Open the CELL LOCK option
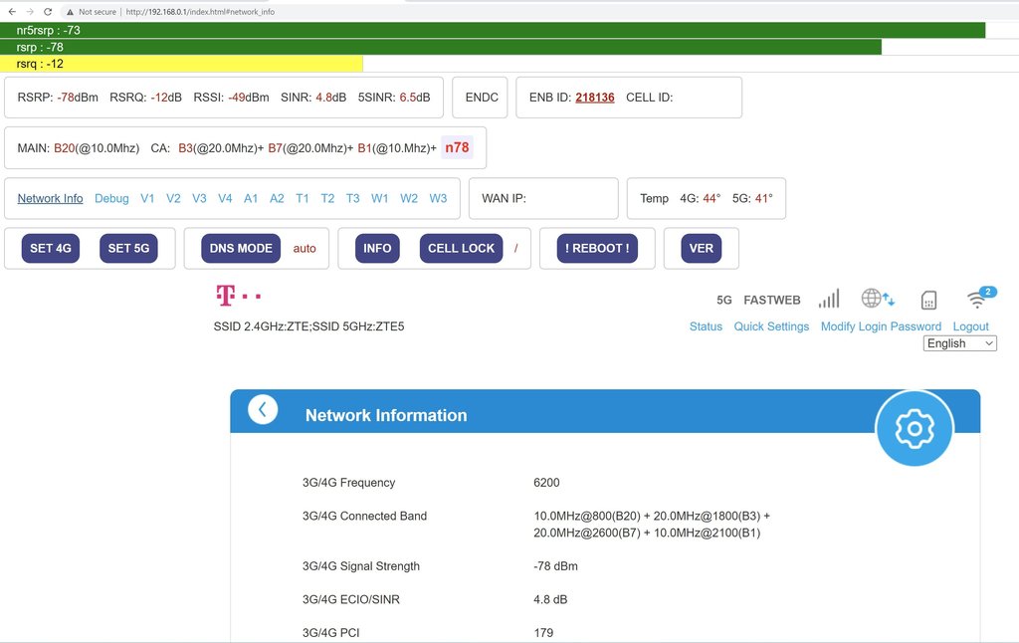 click(x=461, y=248)
